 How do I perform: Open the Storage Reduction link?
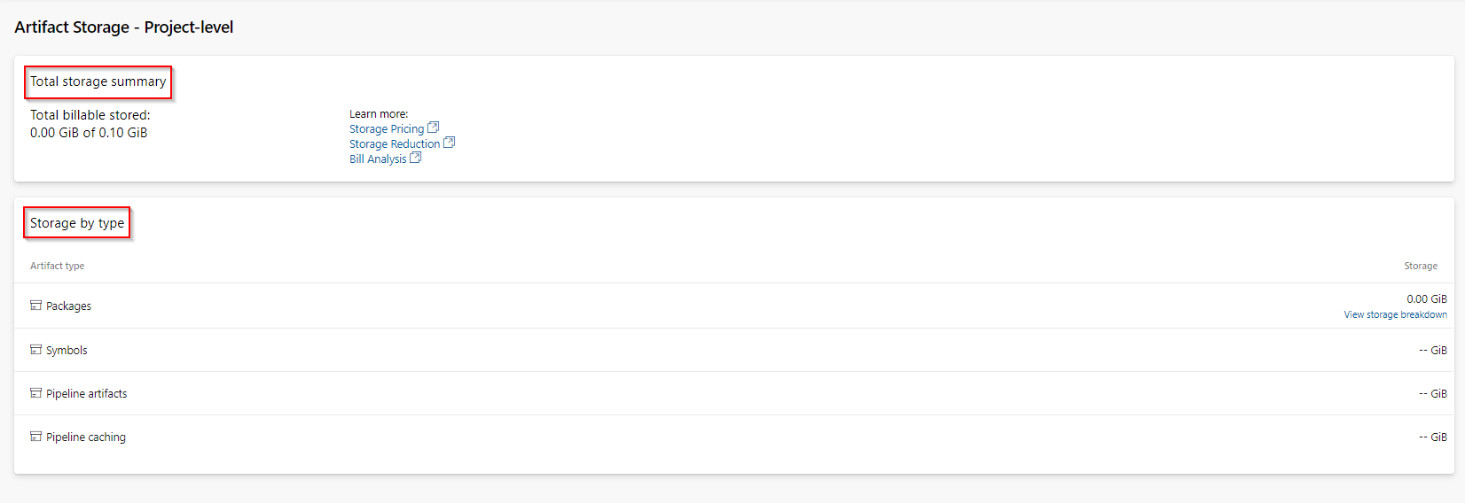395,144
